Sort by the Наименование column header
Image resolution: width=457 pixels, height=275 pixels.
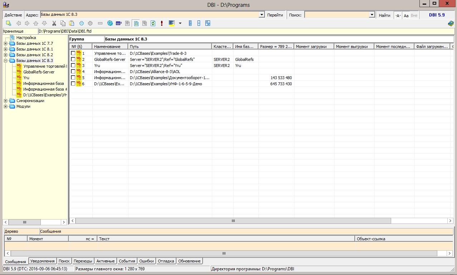pyautogui.click(x=110, y=47)
